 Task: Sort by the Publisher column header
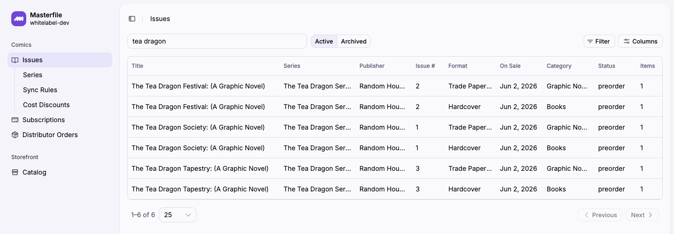372,66
